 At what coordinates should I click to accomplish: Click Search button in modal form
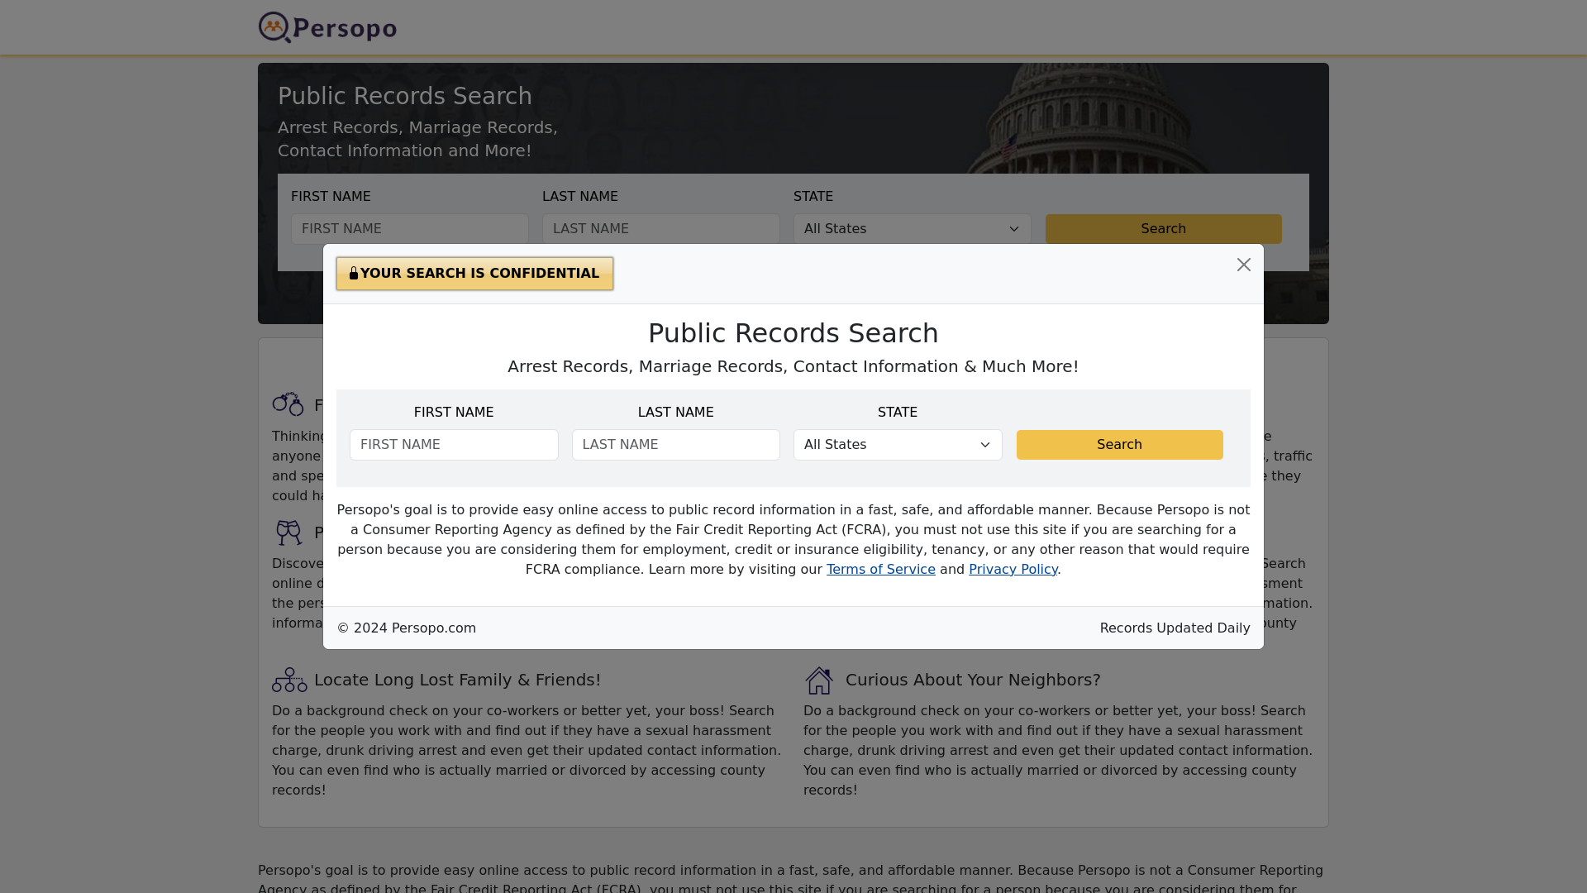click(1119, 444)
